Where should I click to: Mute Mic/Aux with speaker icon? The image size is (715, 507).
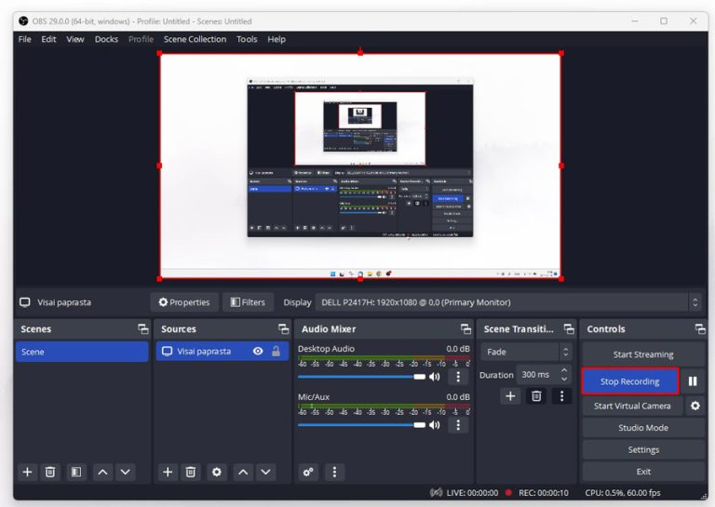point(435,425)
